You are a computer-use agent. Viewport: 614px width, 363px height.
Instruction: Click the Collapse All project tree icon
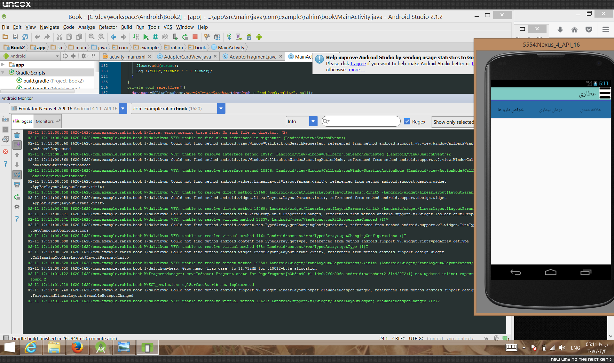click(x=73, y=56)
